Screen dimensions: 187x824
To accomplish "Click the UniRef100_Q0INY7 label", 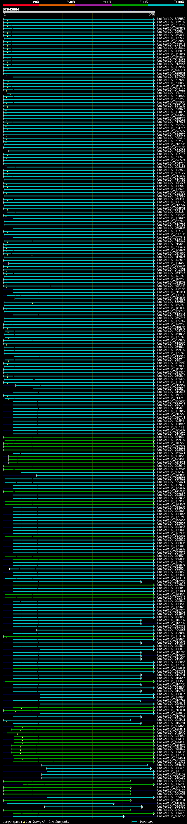I will tap(171, 411).
